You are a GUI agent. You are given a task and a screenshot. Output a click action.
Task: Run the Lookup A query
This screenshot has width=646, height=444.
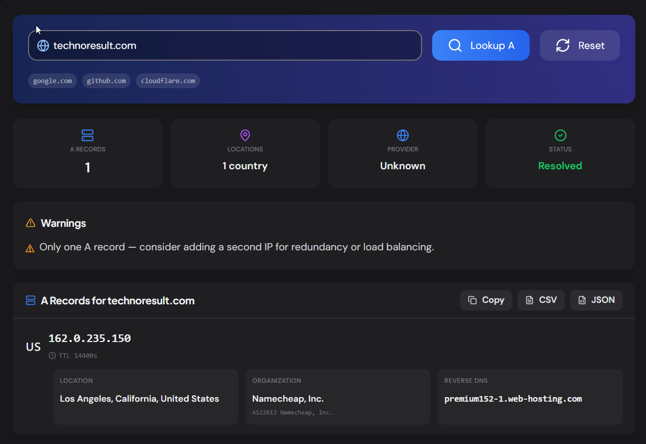tap(481, 45)
